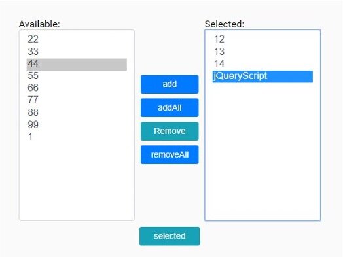Click the selected button at bottom
Viewport: 343px width, 257px height.
(x=170, y=236)
